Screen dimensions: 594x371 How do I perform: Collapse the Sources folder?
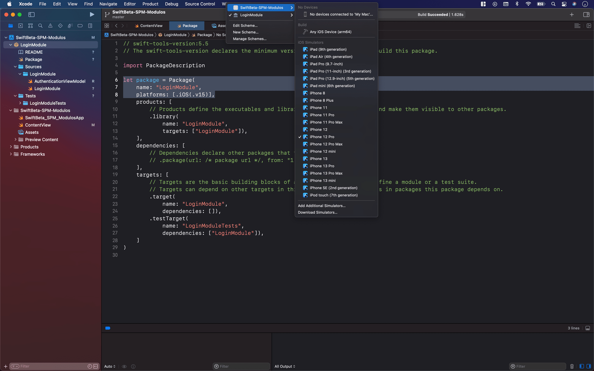pos(15,67)
